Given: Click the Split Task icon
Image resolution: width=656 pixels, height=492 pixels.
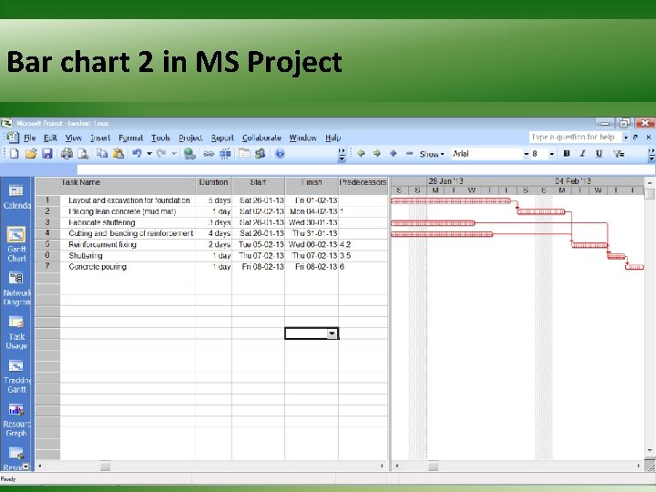Looking at the screenshot, I should tap(225, 154).
